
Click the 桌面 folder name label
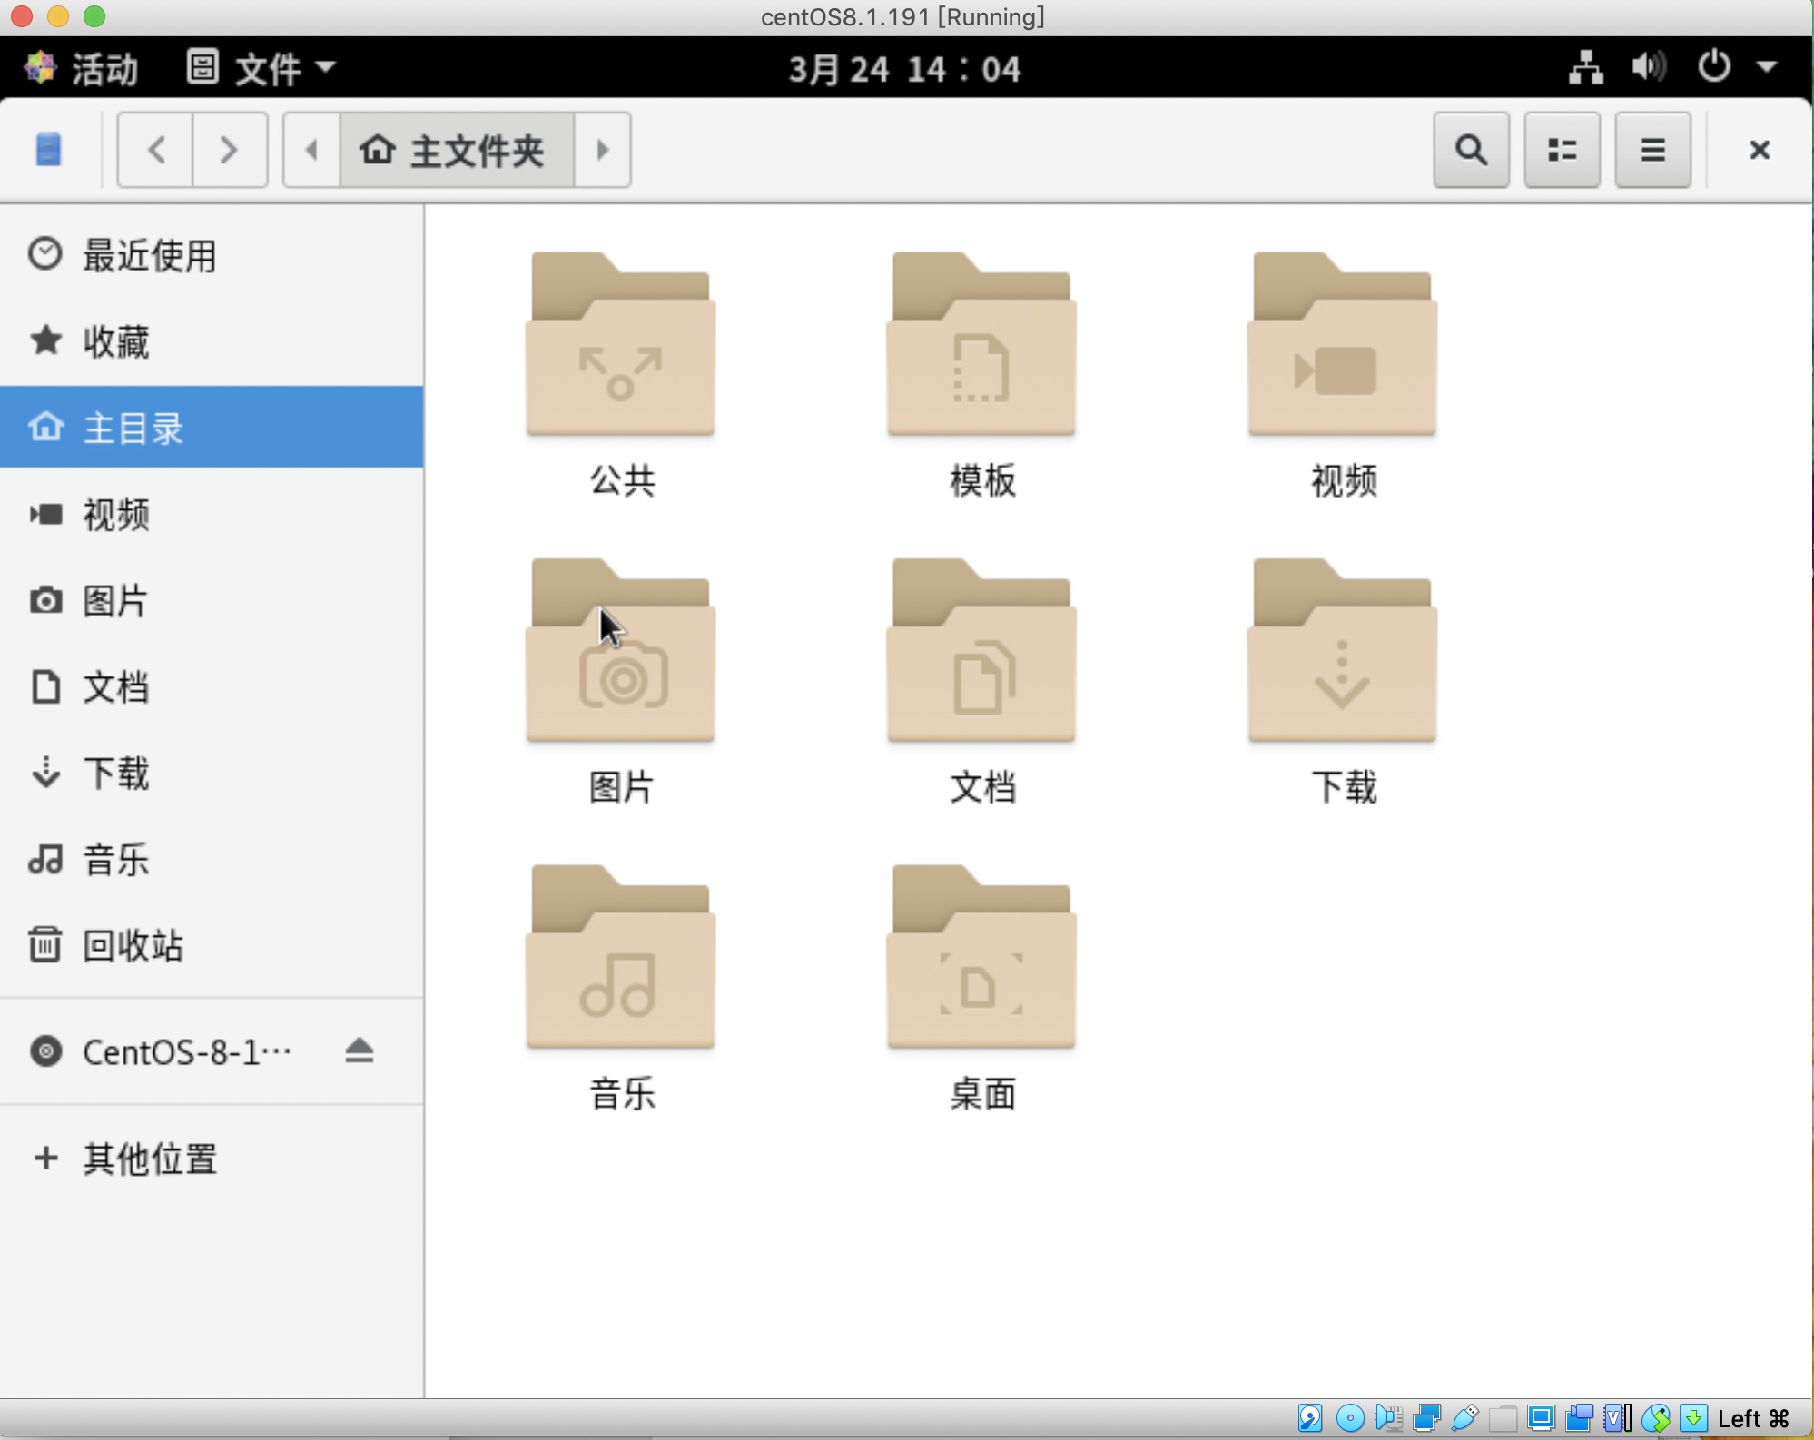(x=982, y=1093)
